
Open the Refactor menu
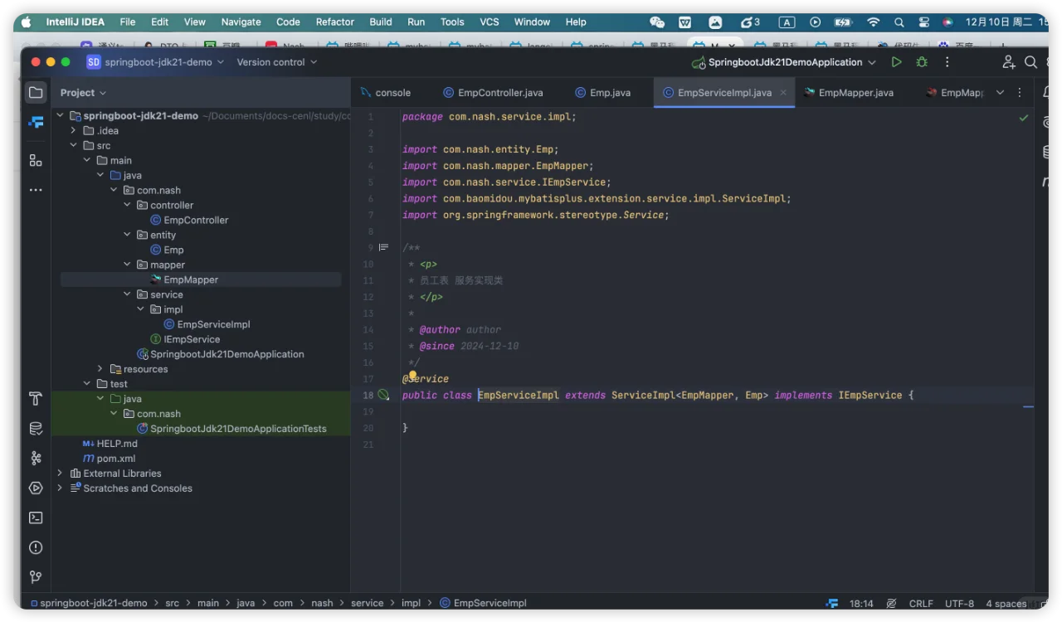[x=334, y=22]
